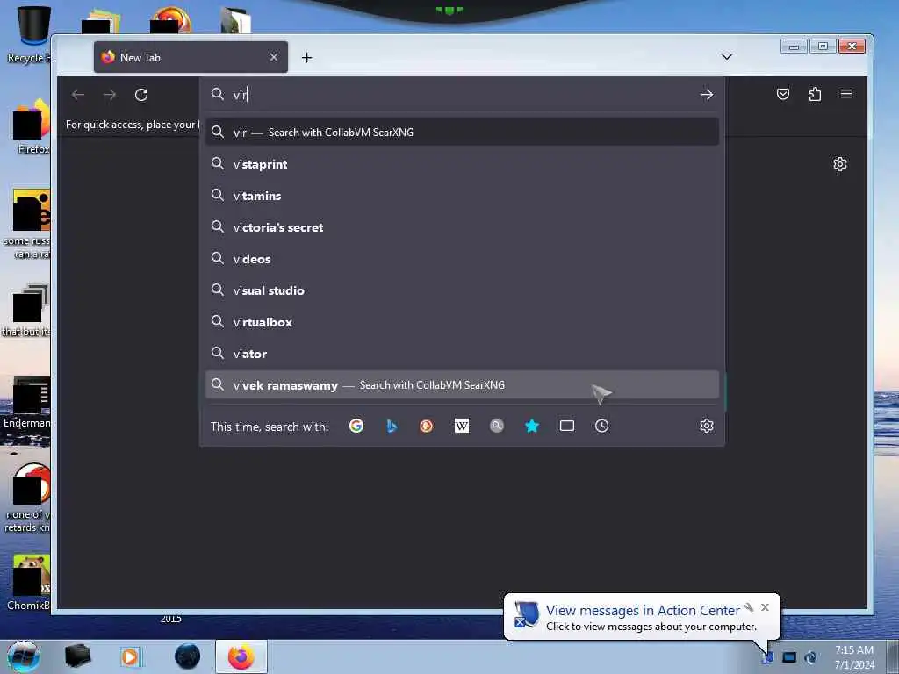Reload the current page
Image resolution: width=899 pixels, height=674 pixels.
coord(141,95)
